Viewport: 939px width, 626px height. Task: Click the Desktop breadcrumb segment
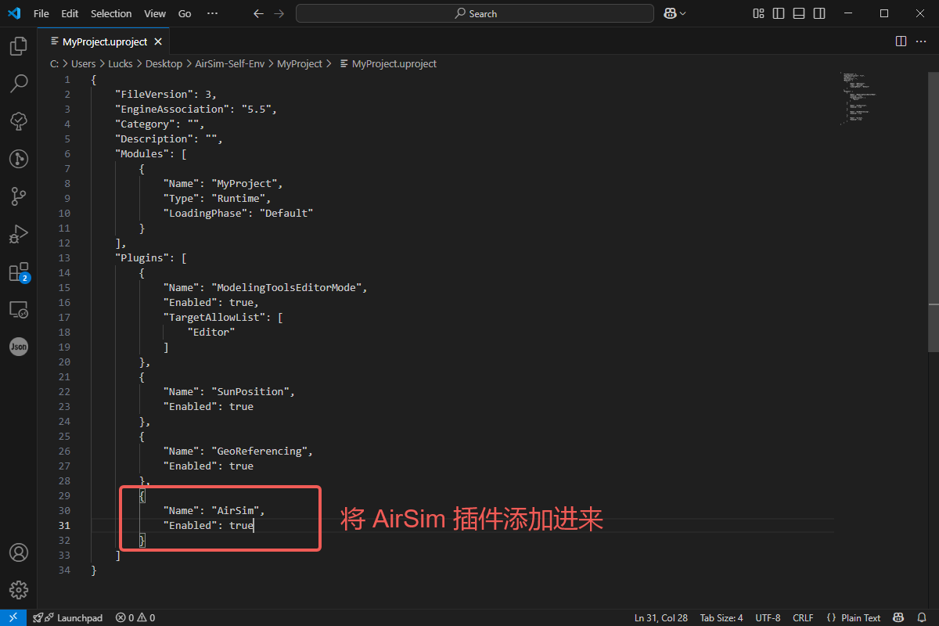coord(164,63)
